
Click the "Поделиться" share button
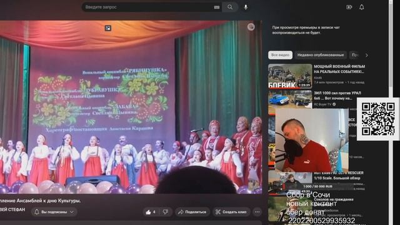(192, 212)
